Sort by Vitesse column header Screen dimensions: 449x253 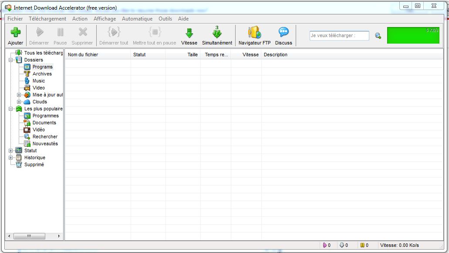pos(246,55)
